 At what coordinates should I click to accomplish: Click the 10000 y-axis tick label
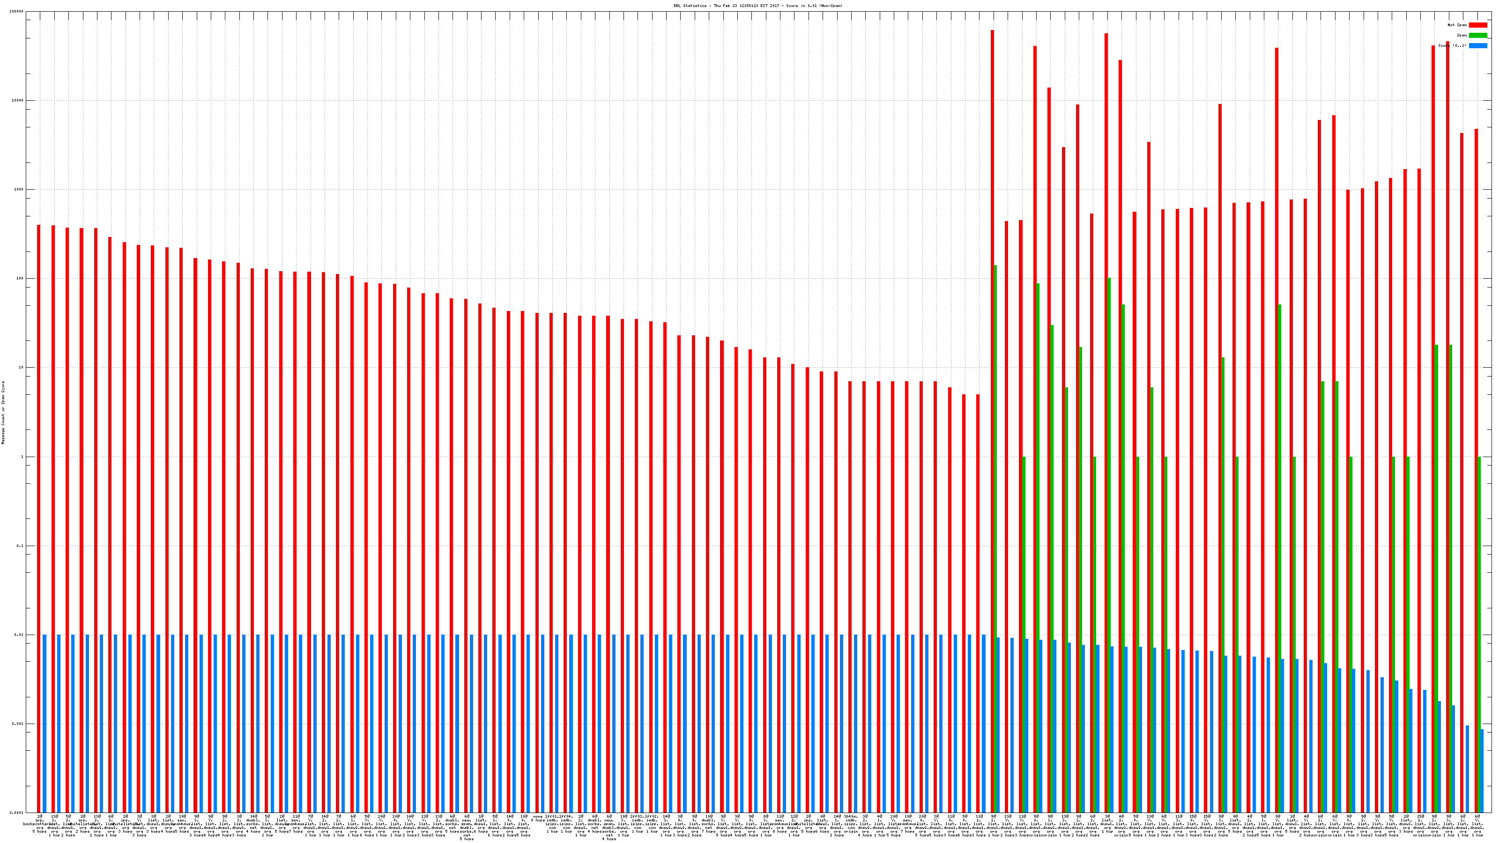pyautogui.click(x=18, y=101)
